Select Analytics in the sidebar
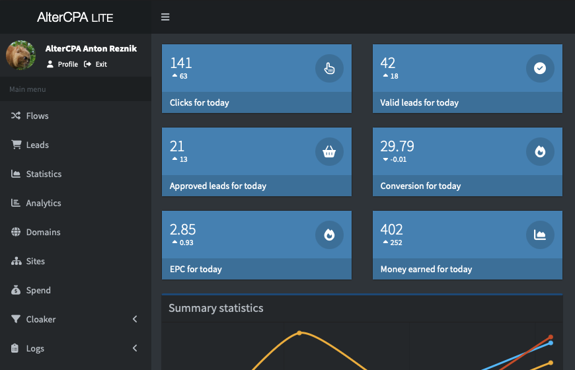 [43, 203]
